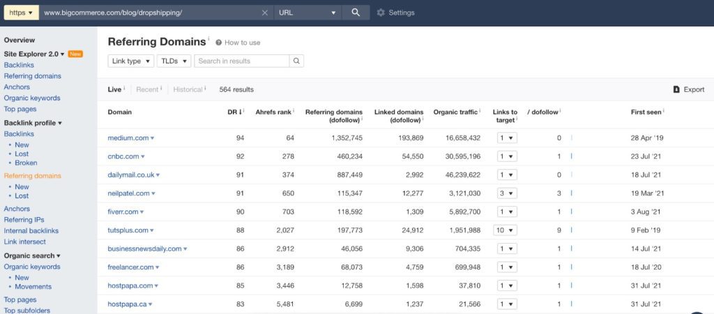The image size is (714, 314).
Task: Click tutsplus.com first seen 9 Feb '19
Action: coord(644,230)
